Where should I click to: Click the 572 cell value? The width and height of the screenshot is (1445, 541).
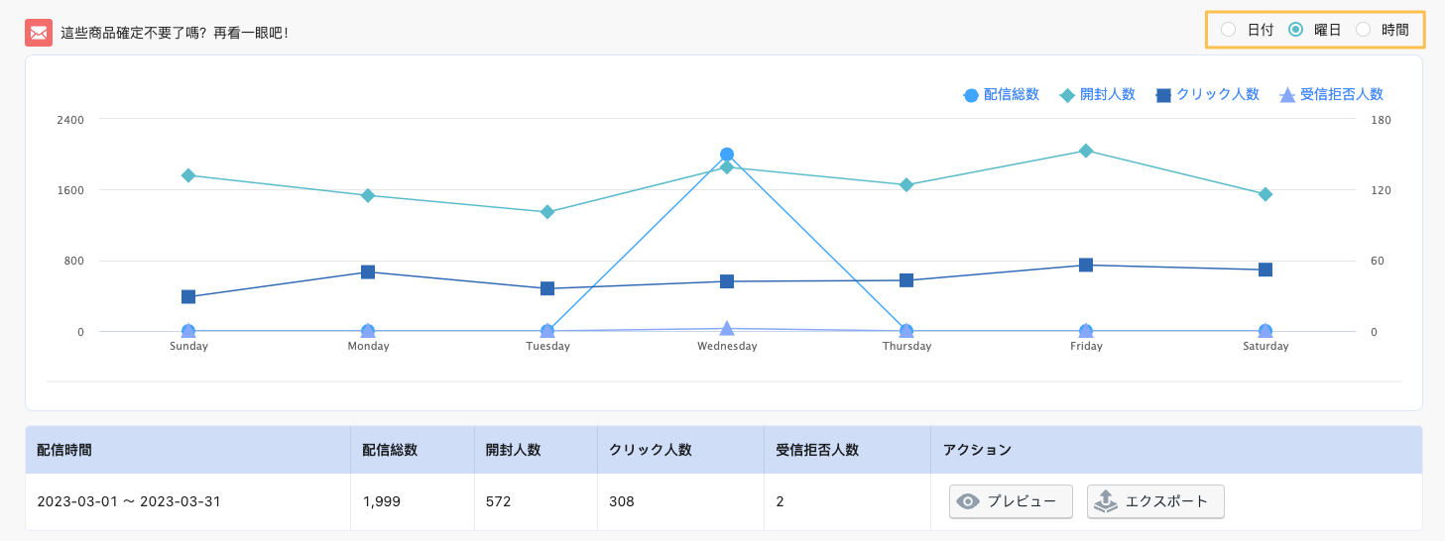click(499, 501)
